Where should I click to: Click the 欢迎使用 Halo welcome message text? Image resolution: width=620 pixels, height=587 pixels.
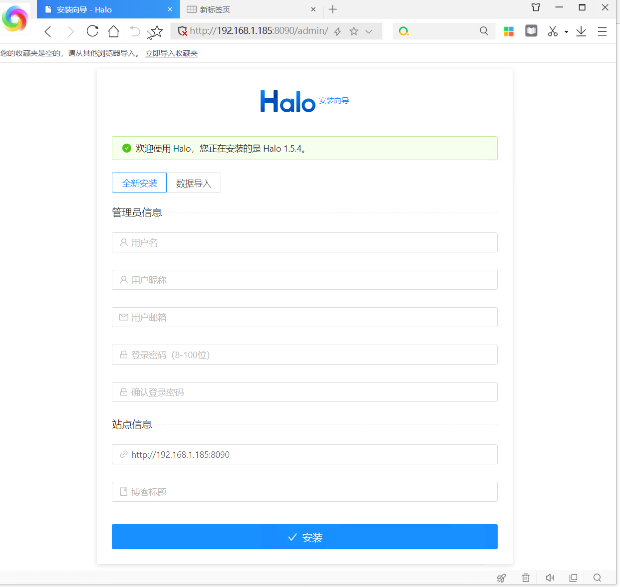[x=221, y=148]
